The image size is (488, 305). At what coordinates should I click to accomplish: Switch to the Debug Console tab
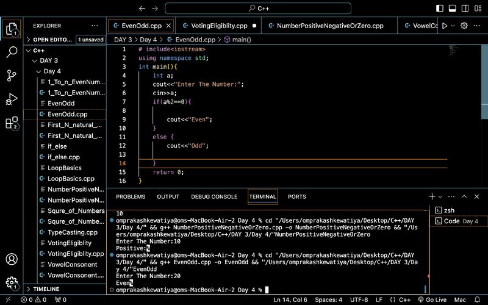tap(214, 196)
